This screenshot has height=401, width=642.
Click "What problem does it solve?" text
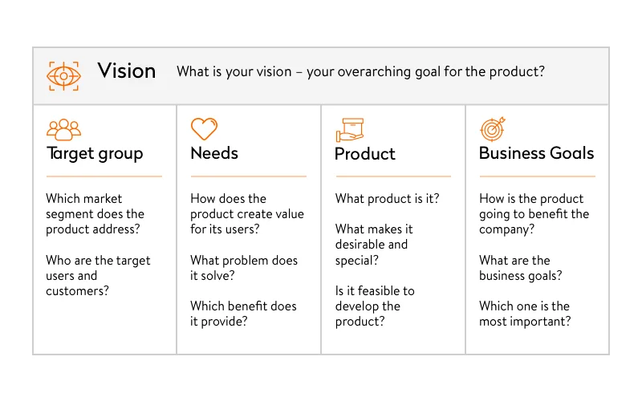pos(243,268)
